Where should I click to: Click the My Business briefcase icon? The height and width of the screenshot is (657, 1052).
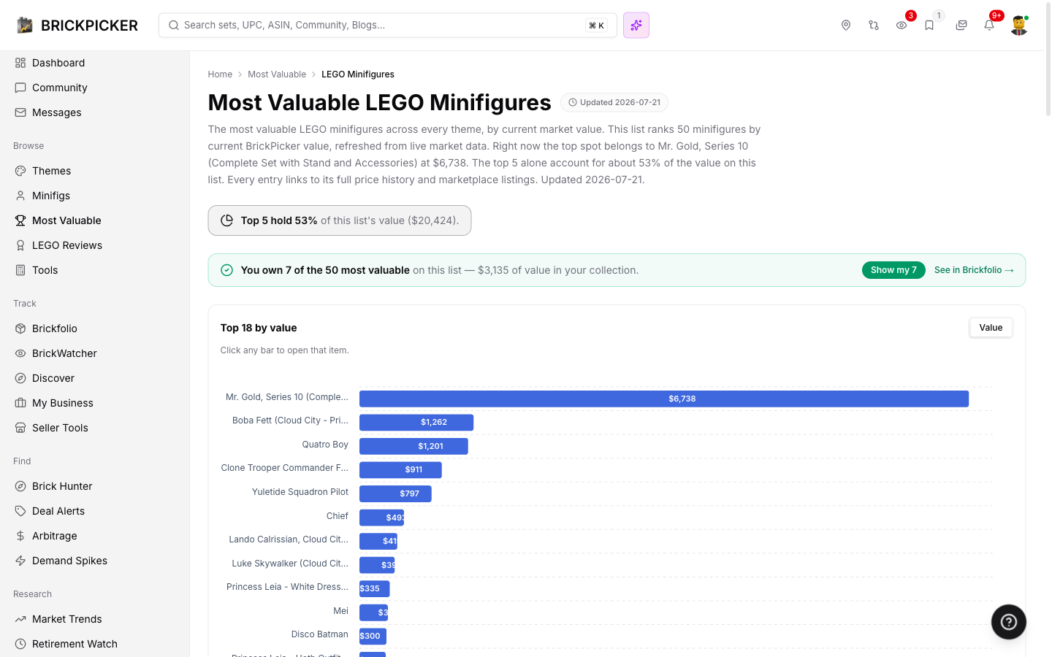pos(20,403)
